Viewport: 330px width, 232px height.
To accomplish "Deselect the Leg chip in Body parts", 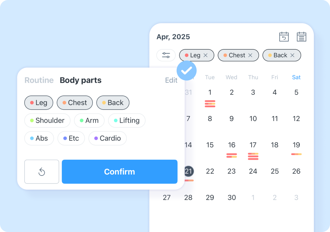I will point(39,103).
